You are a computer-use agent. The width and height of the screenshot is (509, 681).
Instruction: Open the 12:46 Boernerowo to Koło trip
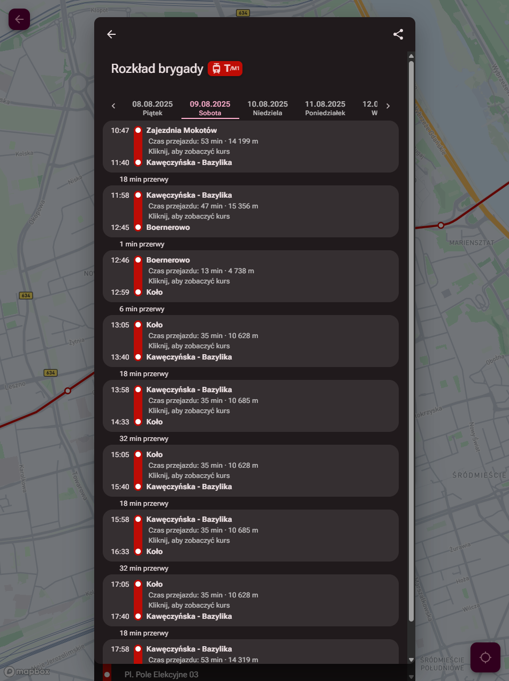coord(250,276)
